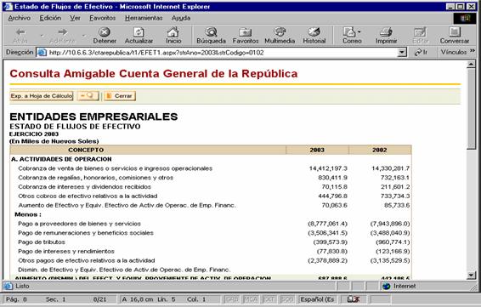Click Exp. a Hoja de Cálculo button
481x307 pixels.
pos(42,96)
